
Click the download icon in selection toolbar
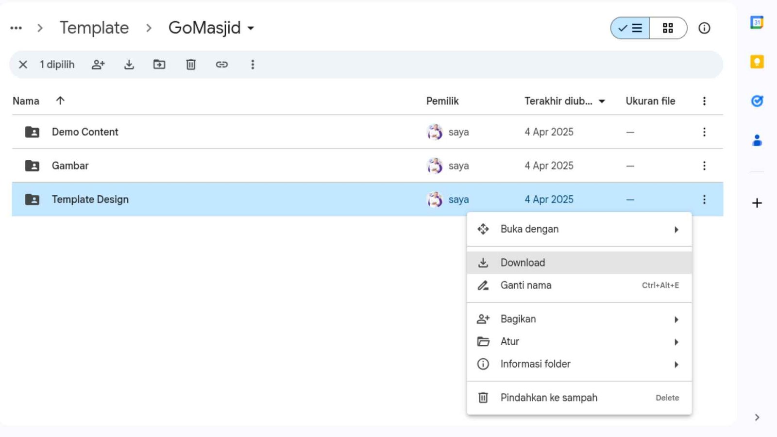[x=129, y=65]
